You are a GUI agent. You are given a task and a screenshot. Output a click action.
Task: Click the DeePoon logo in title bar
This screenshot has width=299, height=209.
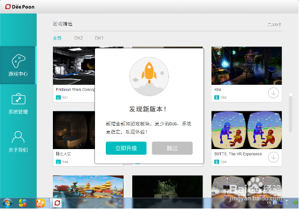pyautogui.click(x=20, y=7)
